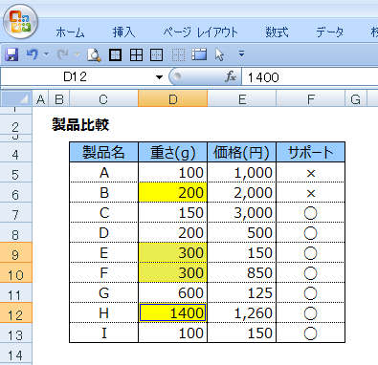Select the price cell 500
Screen dimensions: 378x365
click(x=242, y=232)
